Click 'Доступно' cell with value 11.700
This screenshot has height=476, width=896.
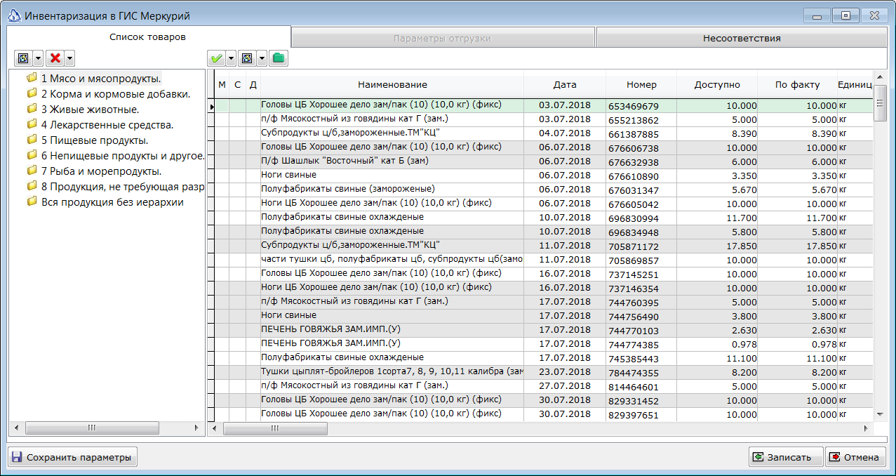(x=717, y=218)
